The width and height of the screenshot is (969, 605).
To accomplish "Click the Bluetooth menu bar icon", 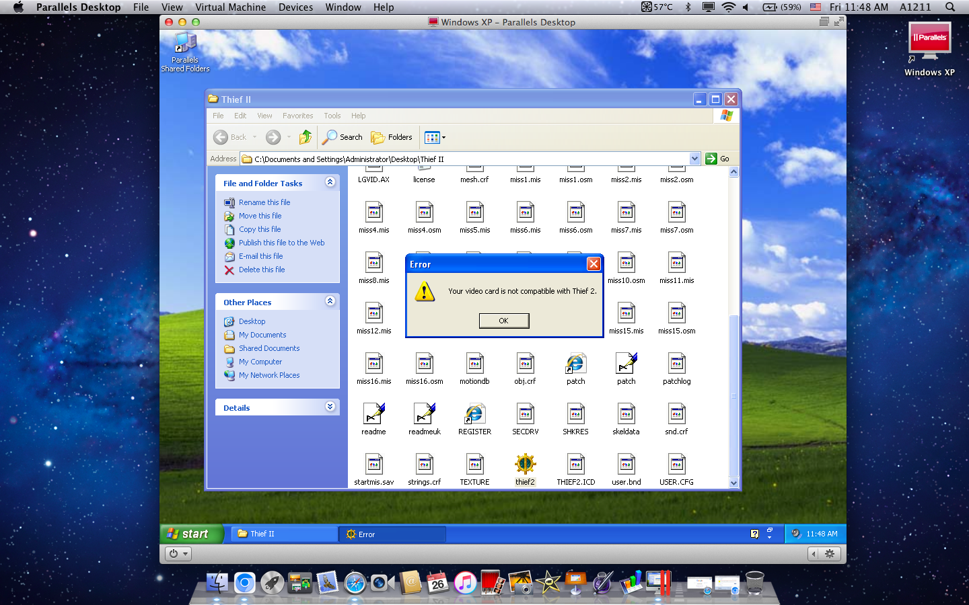I will pyautogui.click(x=688, y=7).
